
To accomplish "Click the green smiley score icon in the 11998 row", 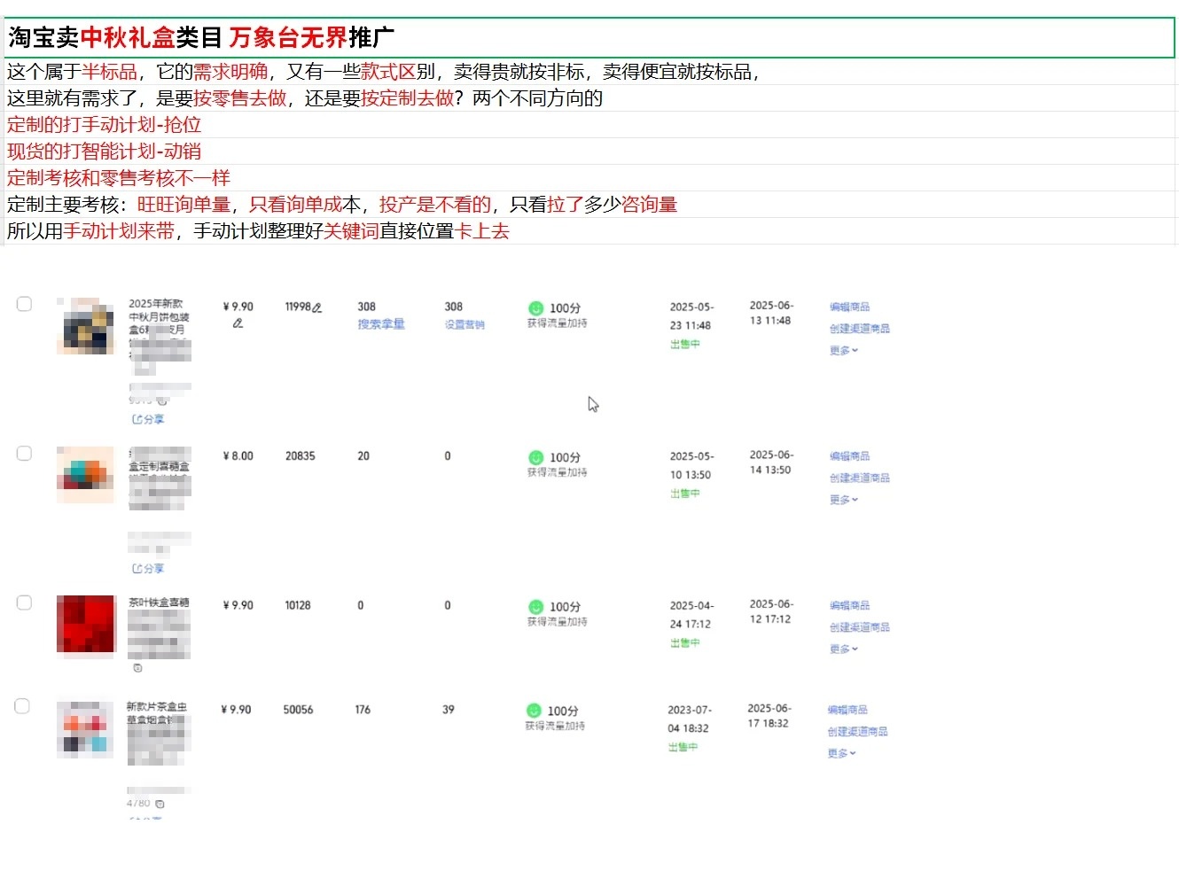I will click(535, 308).
